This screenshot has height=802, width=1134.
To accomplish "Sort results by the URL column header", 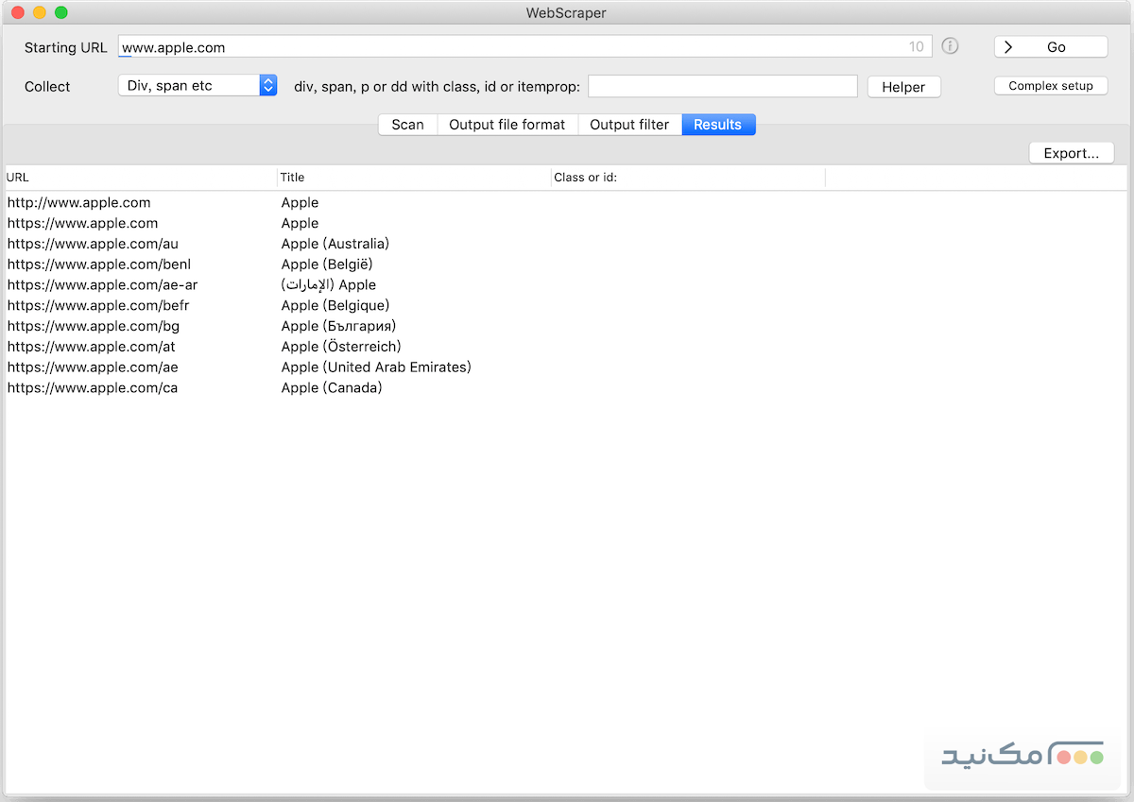I will point(140,178).
